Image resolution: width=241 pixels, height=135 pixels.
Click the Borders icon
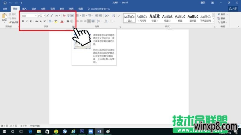(x=112, y=21)
